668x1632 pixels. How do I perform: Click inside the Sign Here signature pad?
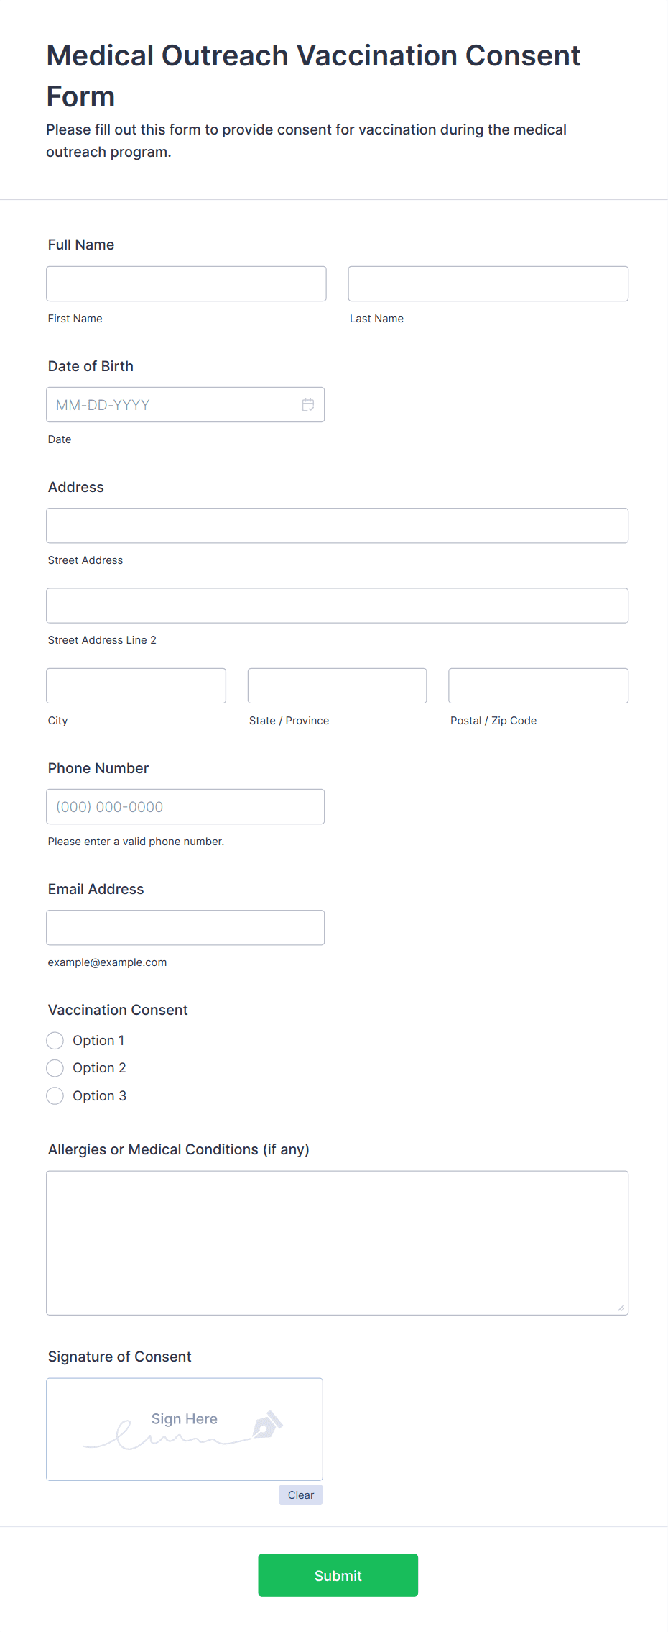pos(184,1429)
